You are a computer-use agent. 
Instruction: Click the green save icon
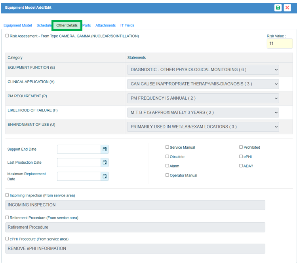coord(278,8)
